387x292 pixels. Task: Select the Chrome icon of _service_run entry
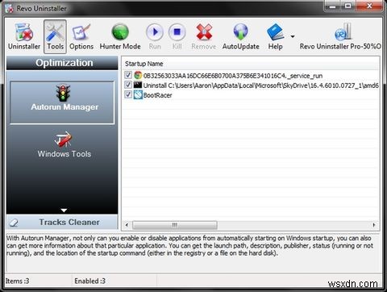click(138, 75)
